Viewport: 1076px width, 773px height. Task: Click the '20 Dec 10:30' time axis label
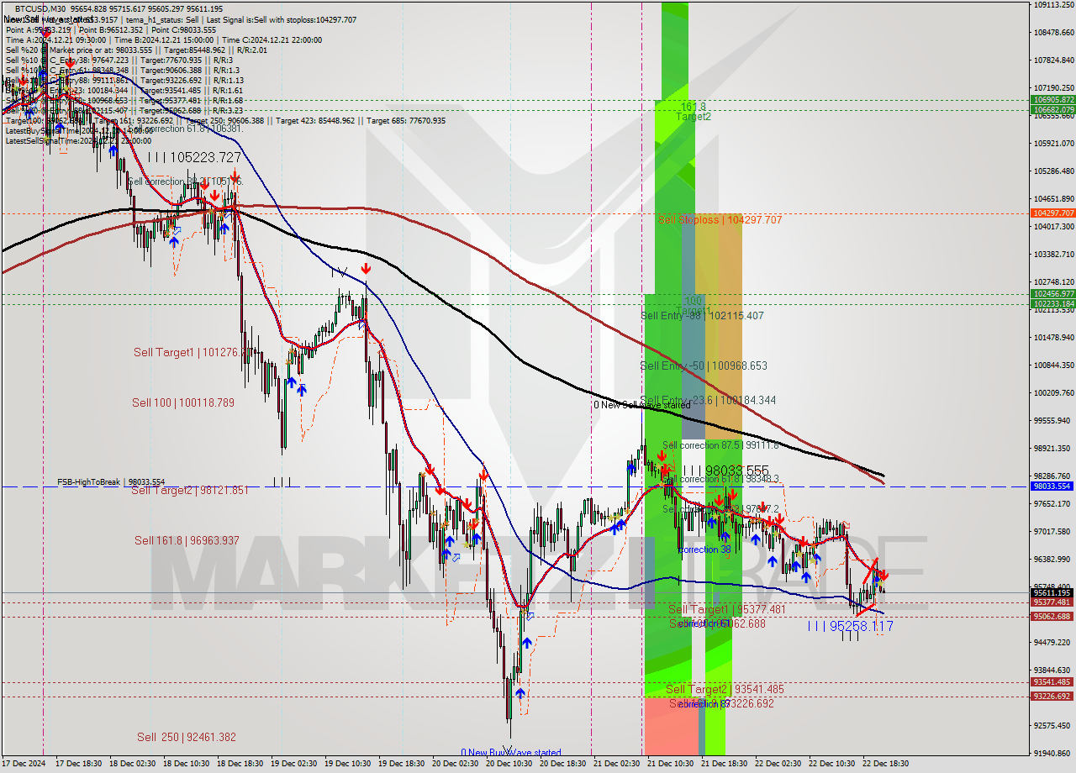click(509, 765)
